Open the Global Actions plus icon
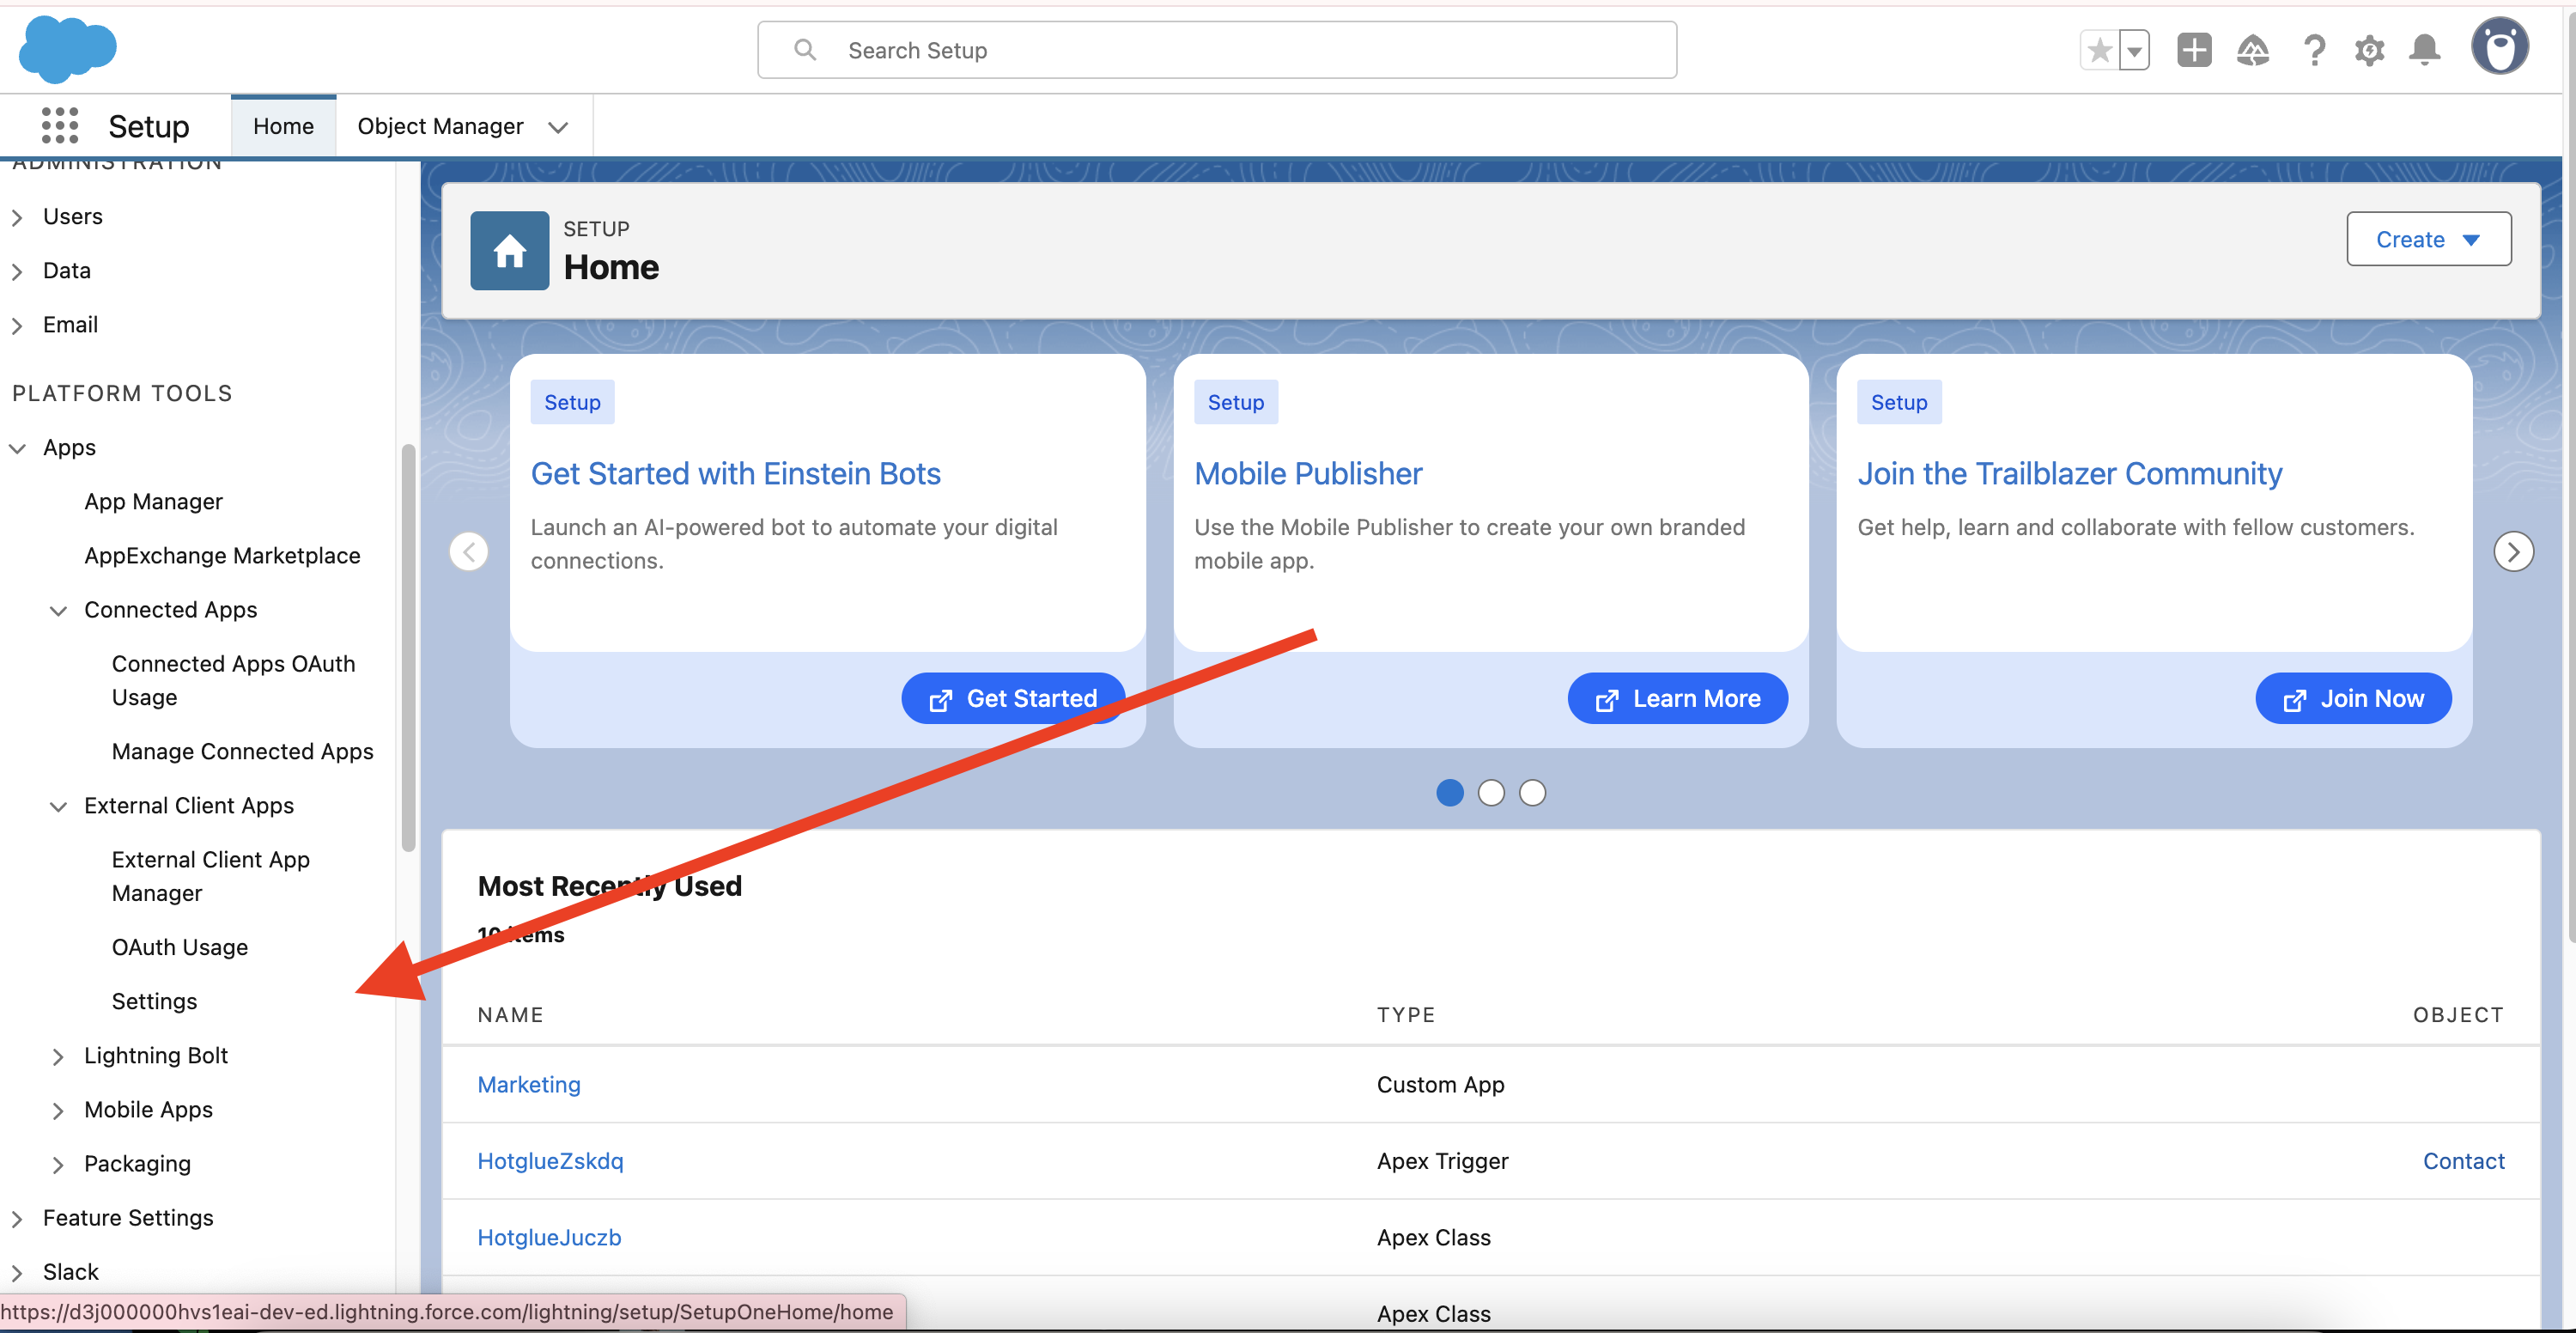Screen dimensions: 2576x1333 click(x=2194, y=50)
